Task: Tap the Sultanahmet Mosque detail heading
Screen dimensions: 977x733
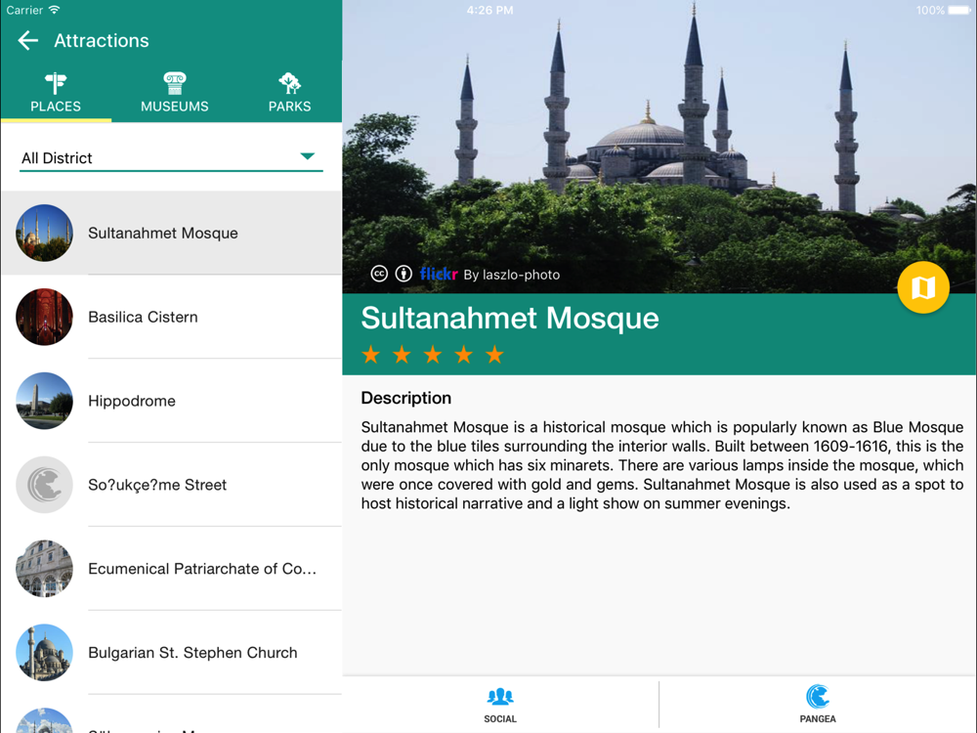Action: 510,318
